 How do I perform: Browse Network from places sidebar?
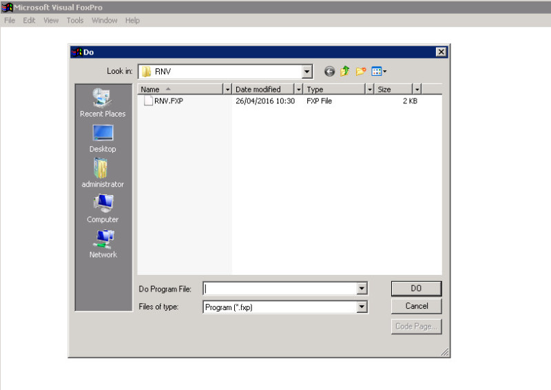pyautogui.click(x=103, y=244)
